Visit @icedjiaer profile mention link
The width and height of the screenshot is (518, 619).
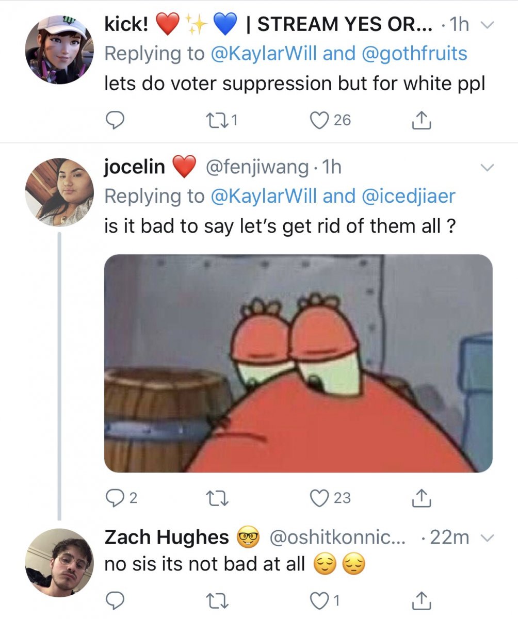point(404,196)
